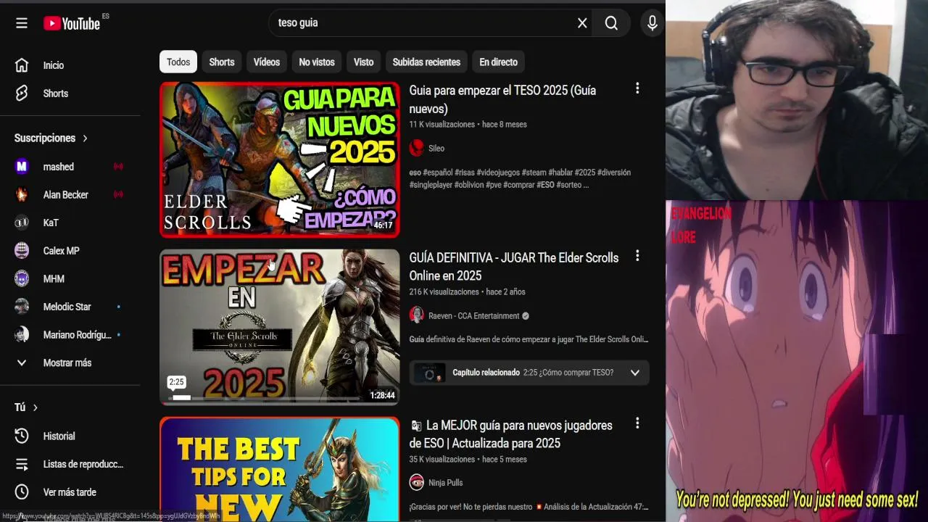Seek on the video preview progress bar
The width and height of the screenshot is (928, 522).
[265, 398]
